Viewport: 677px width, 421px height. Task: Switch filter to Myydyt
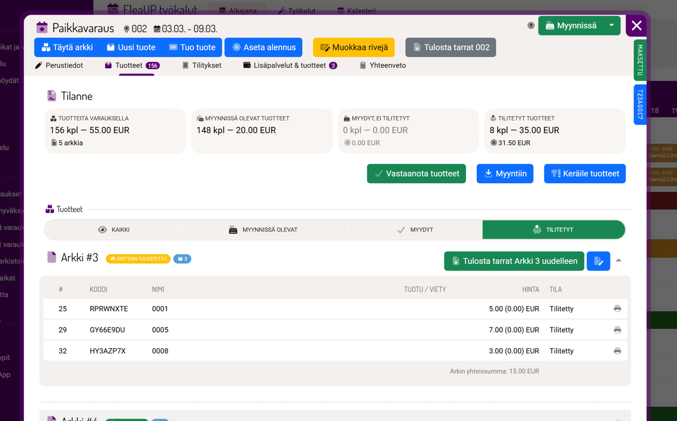click(415, 230)
